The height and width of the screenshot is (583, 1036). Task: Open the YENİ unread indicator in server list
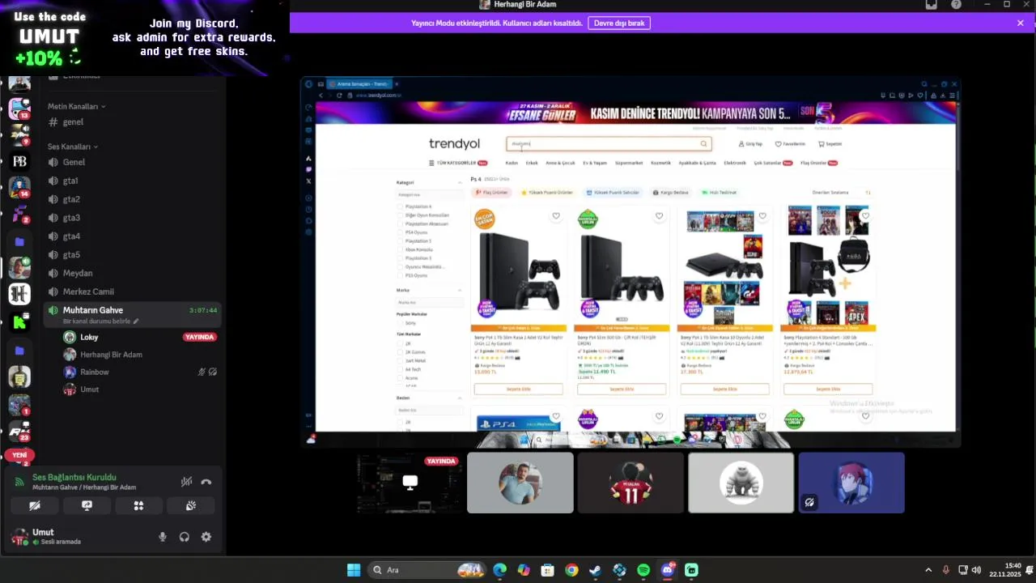tap(19, 455)
